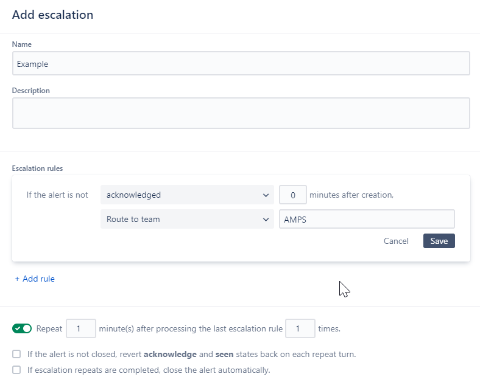Select the minutes after creation input

click(292, 195)
